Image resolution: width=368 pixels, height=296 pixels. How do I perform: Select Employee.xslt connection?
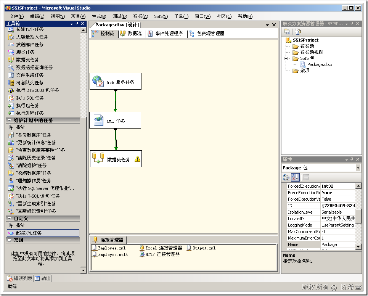coord(110,254)
